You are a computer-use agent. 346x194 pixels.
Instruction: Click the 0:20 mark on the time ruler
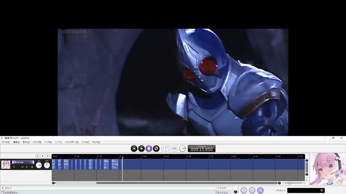pyautogui.click(x=144, y=156)
